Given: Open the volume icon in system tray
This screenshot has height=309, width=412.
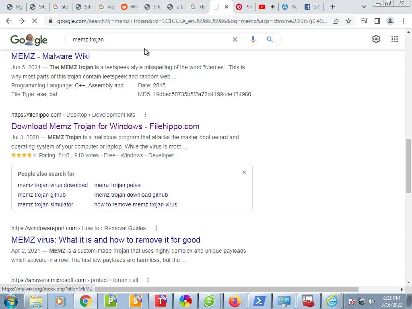Looking at the screenshot, I should [371, 301].
